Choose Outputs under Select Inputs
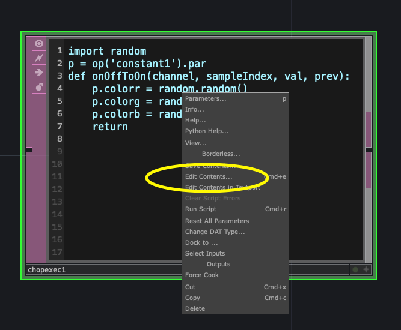Image resolution: width=401 pixels, height=330 pixels. 235,264
